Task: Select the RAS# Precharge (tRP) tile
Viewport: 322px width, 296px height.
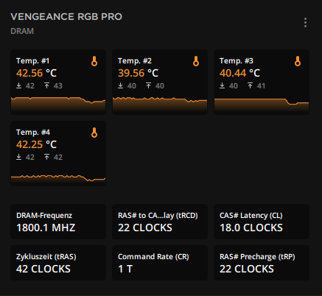Action: 262,263
